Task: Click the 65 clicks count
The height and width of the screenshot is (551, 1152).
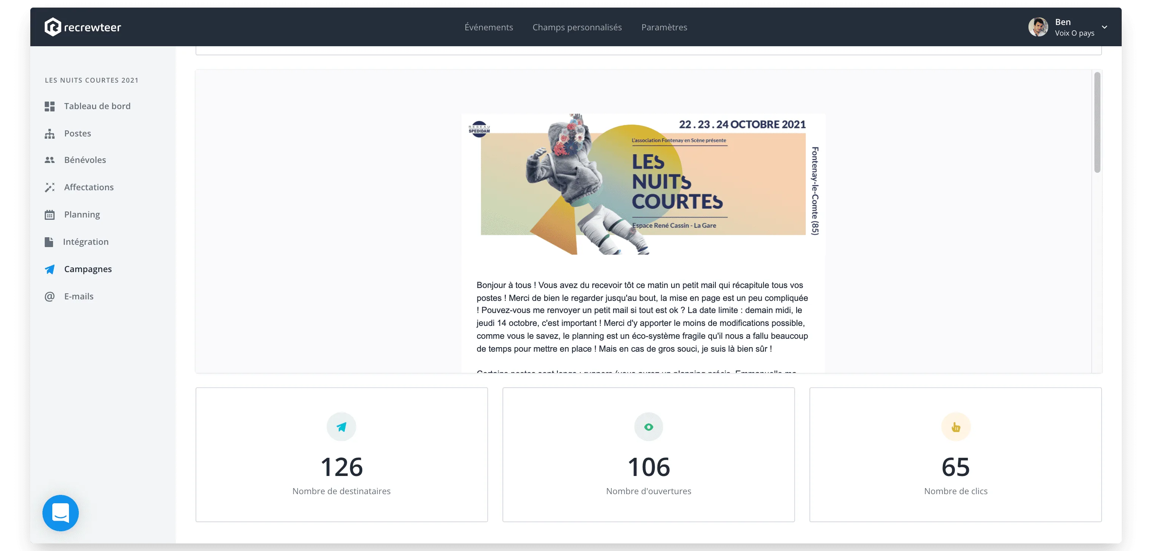Action: click(x=956, y=467)
